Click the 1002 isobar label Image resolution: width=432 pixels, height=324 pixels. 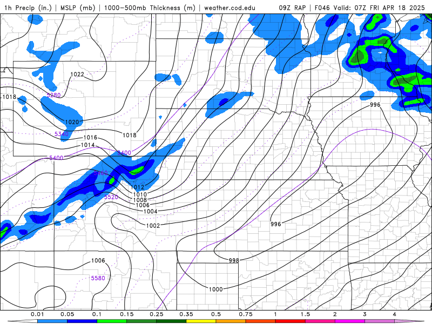click(x=153, y=226)
